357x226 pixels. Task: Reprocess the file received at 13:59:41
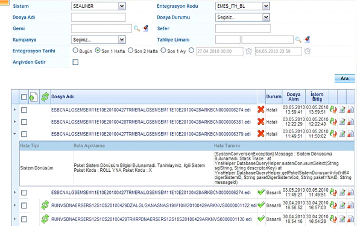pyautogui.click(x=333, y=110)
